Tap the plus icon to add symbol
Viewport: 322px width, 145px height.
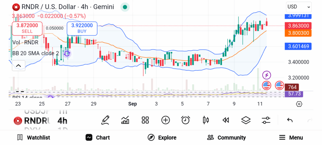click(x=165, y=120)
